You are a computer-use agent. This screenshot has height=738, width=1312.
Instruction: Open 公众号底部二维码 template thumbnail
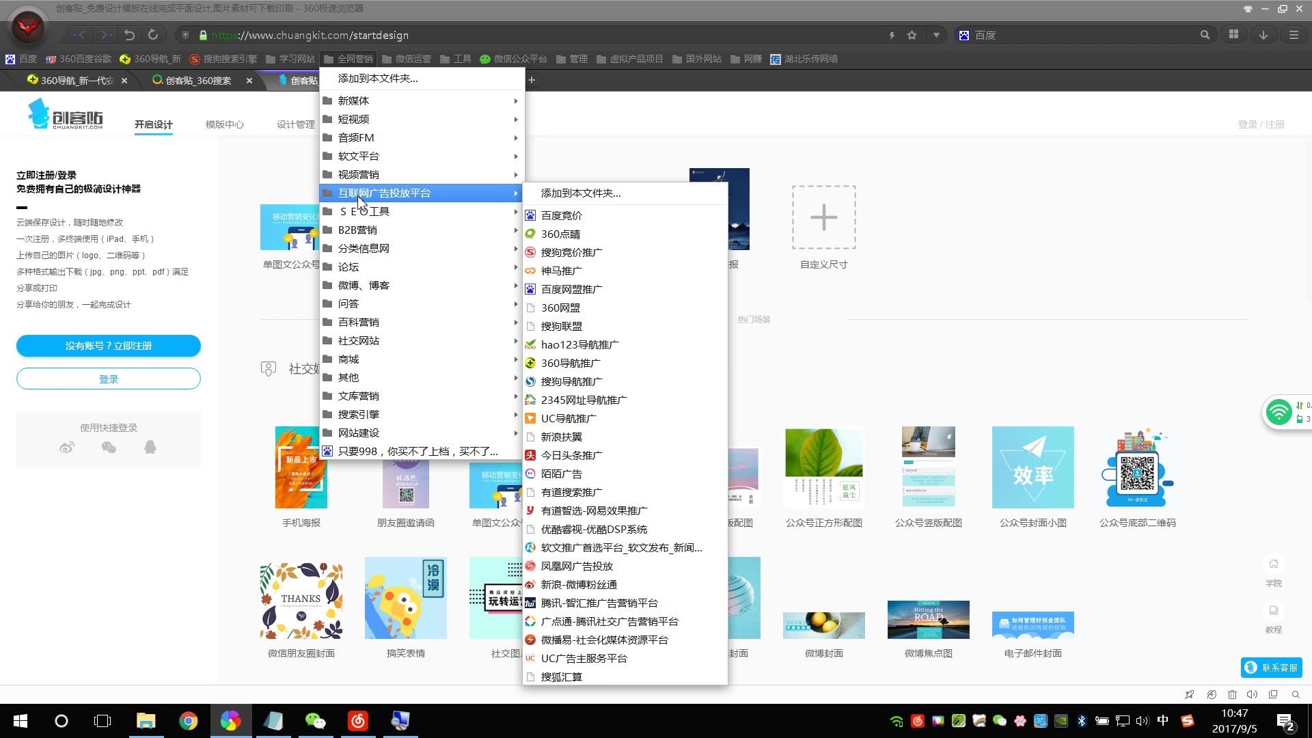[x=1138, y=467]
